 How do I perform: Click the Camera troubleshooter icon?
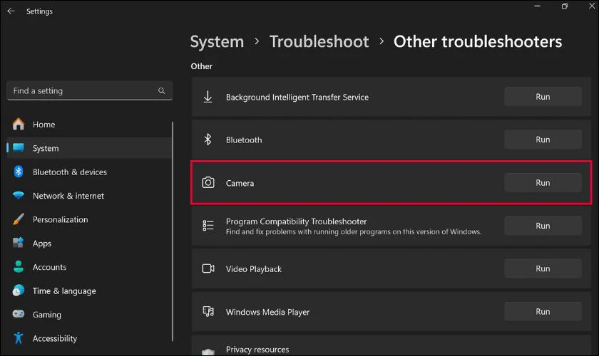208,182
